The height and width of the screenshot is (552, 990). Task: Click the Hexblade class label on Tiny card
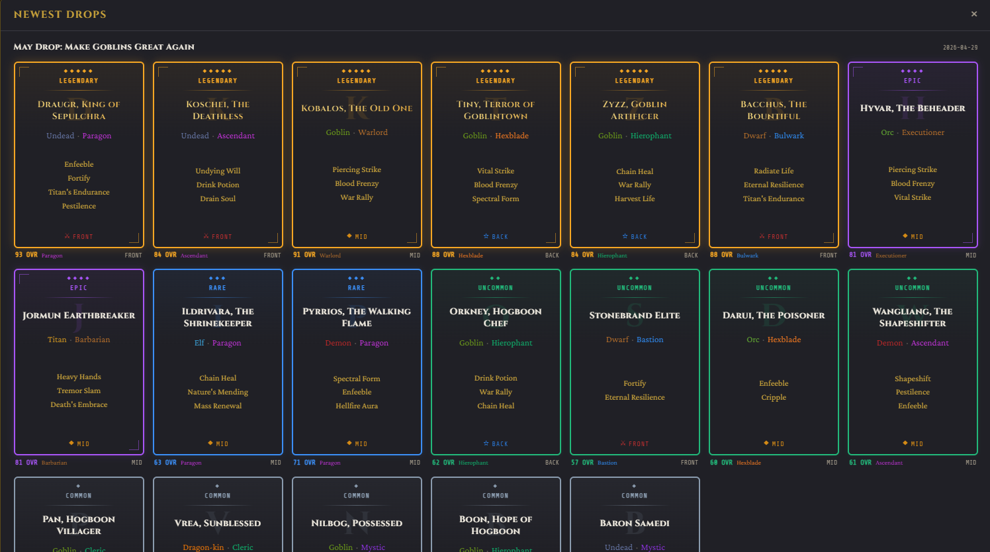point(512,136)
